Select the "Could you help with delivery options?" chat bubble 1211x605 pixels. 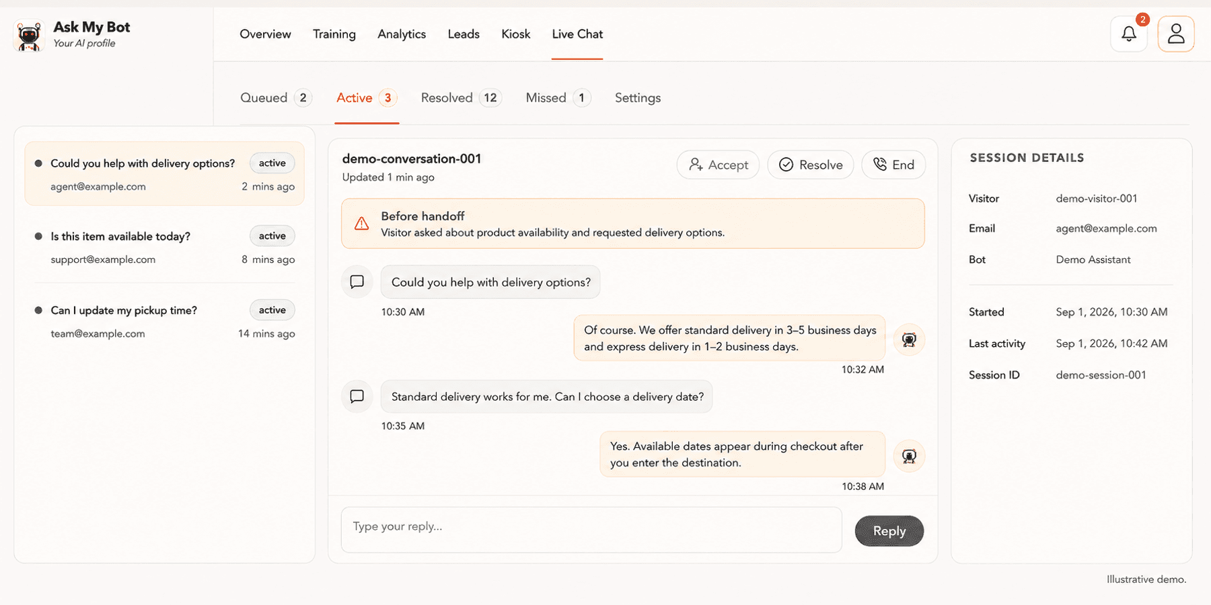490,282
